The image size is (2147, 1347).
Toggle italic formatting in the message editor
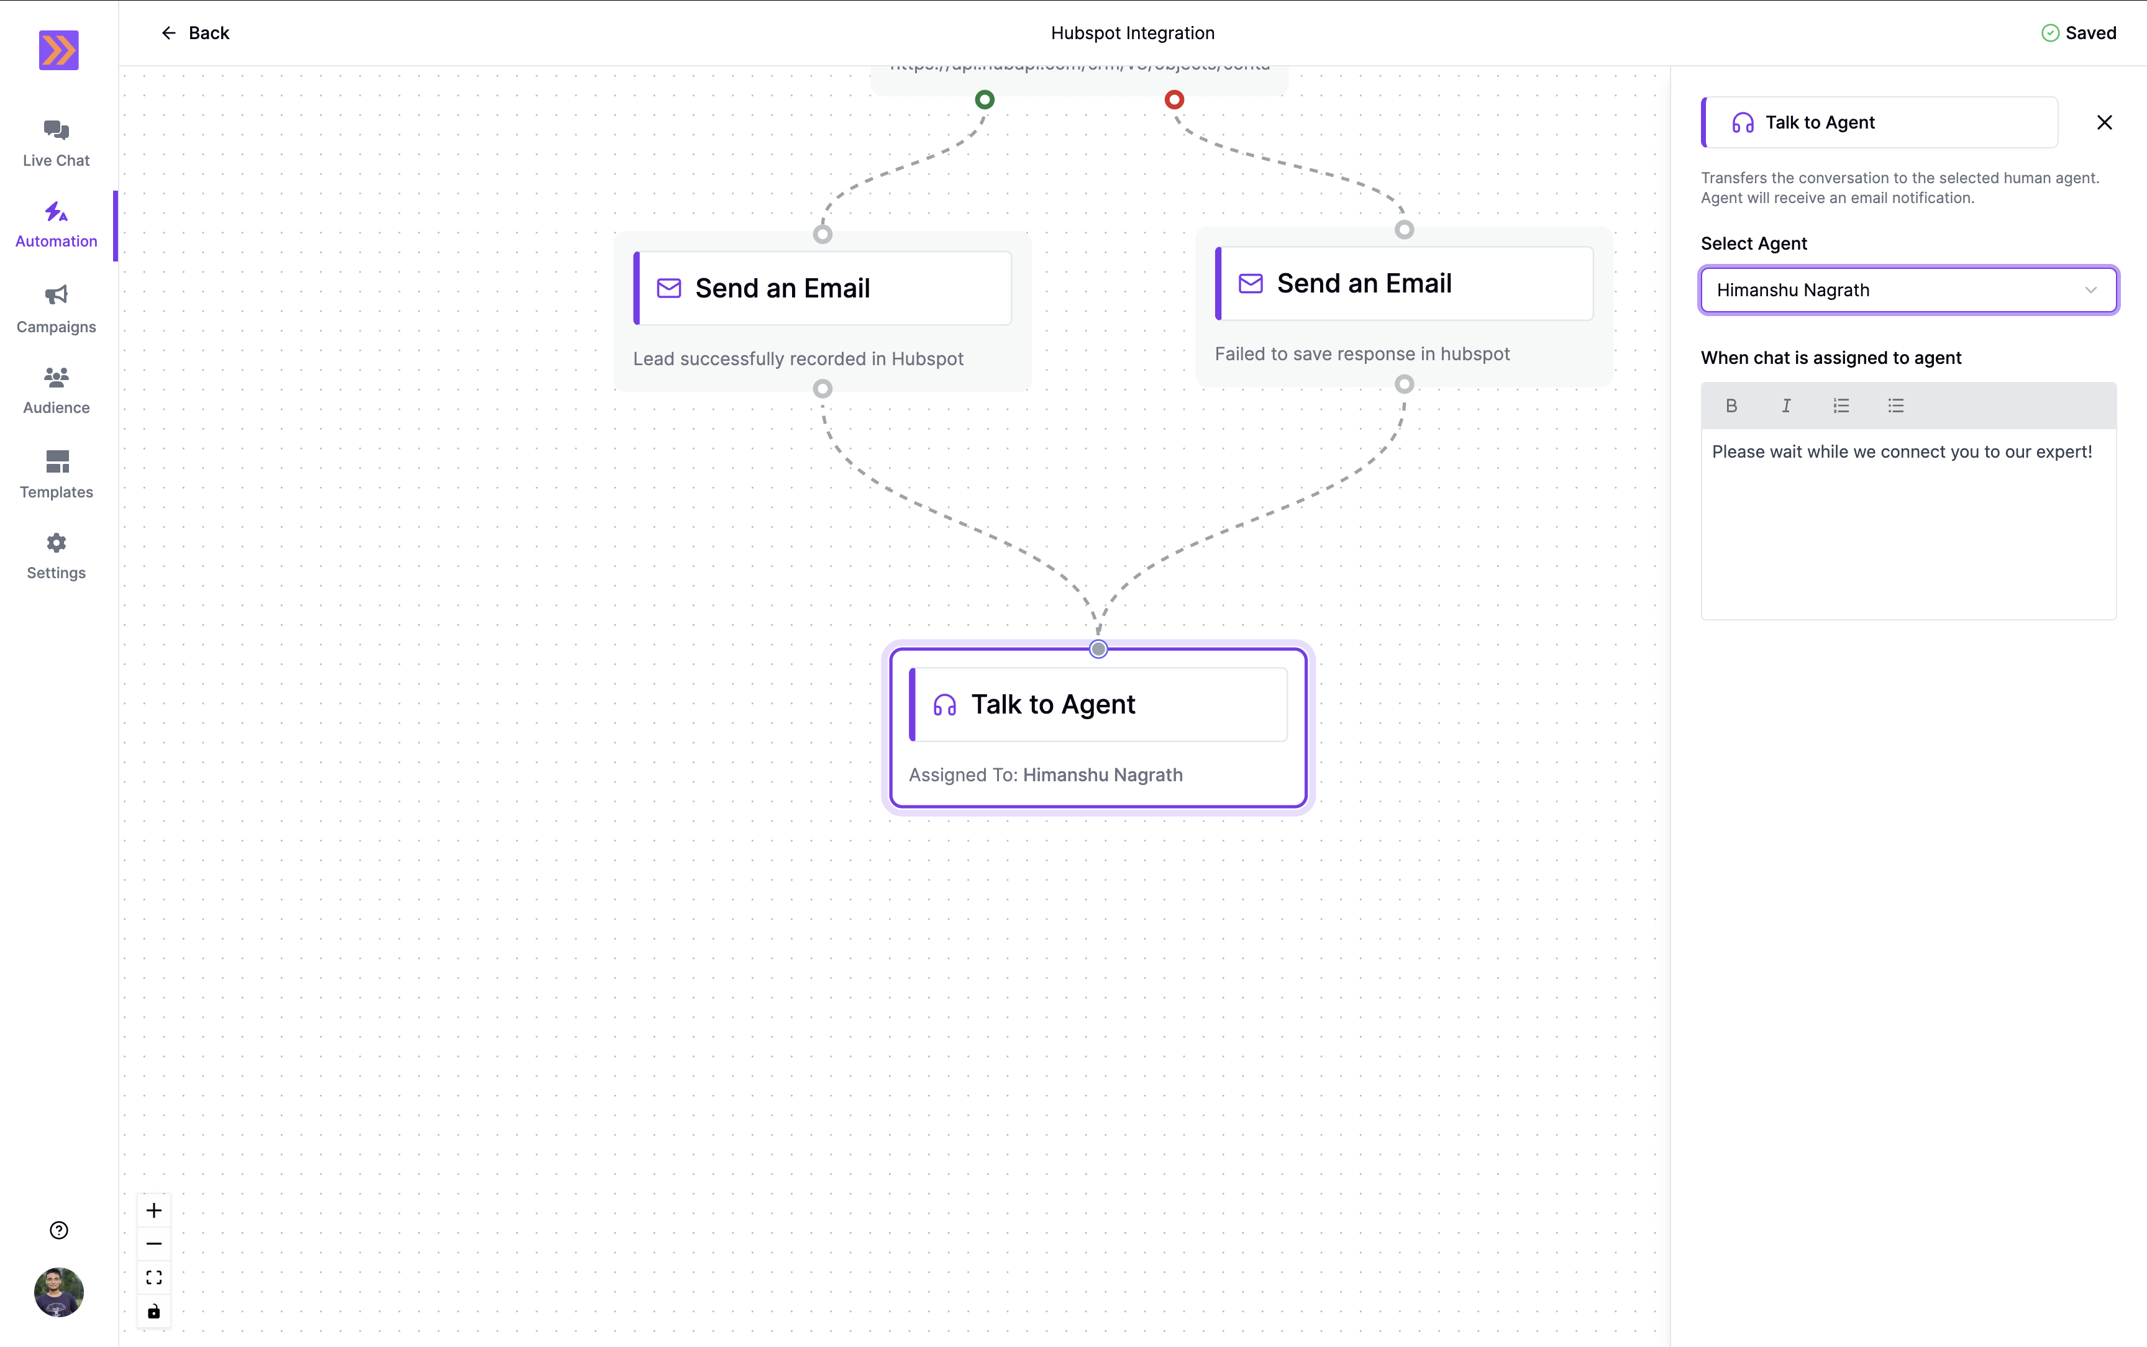pos(1786,406)
